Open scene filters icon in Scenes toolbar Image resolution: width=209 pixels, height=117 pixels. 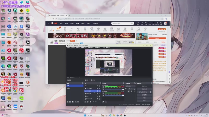(x=73, y=102)
